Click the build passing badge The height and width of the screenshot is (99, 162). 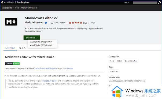12,64
